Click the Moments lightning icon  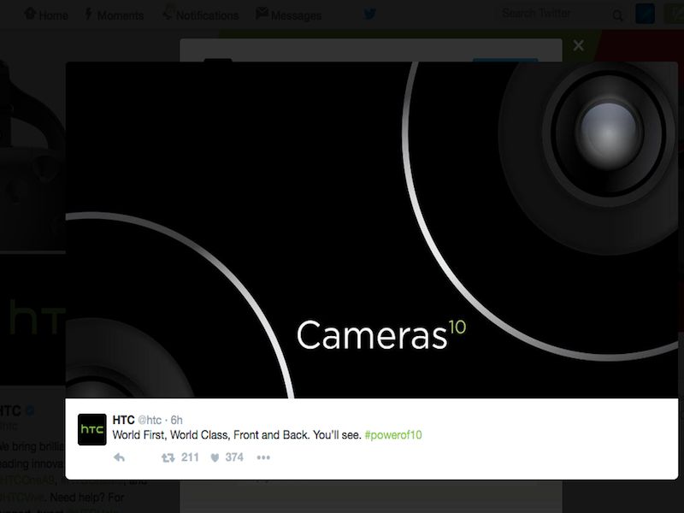89,14
